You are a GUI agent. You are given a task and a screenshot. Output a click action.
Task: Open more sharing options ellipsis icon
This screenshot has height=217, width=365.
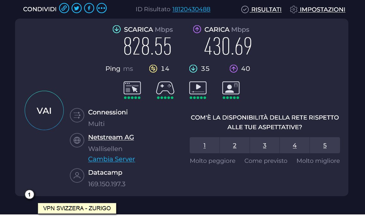click(x=102, y=8)
